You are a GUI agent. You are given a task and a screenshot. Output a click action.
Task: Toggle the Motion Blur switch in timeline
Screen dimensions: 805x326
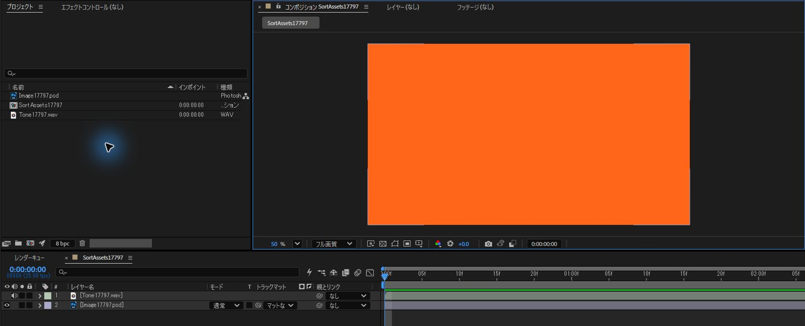358,272
